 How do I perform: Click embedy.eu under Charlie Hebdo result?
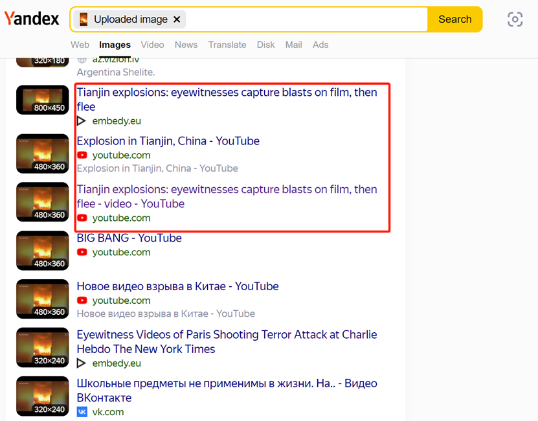coord(117,363)
